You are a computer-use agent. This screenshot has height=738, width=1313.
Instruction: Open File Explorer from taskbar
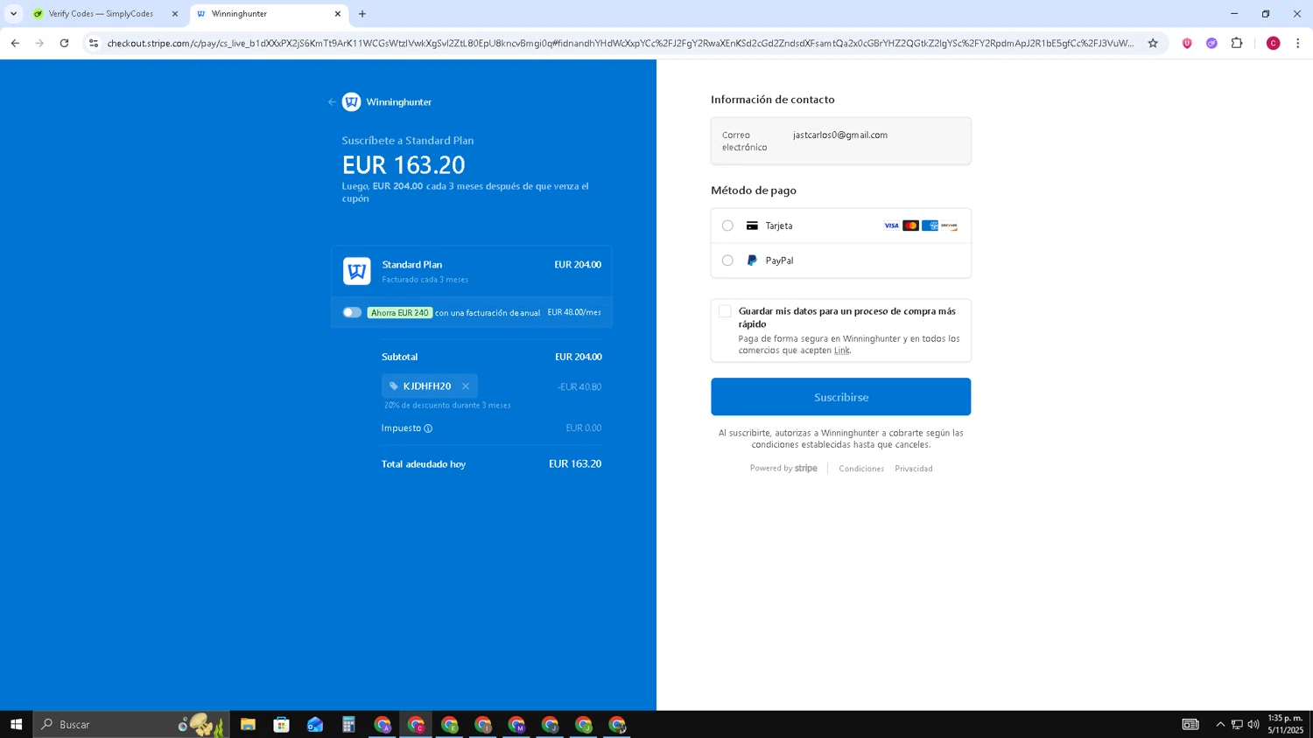(248, 724)
